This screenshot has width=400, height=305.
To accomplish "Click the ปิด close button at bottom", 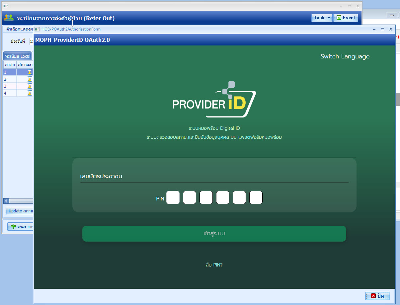I will point(377,296).
